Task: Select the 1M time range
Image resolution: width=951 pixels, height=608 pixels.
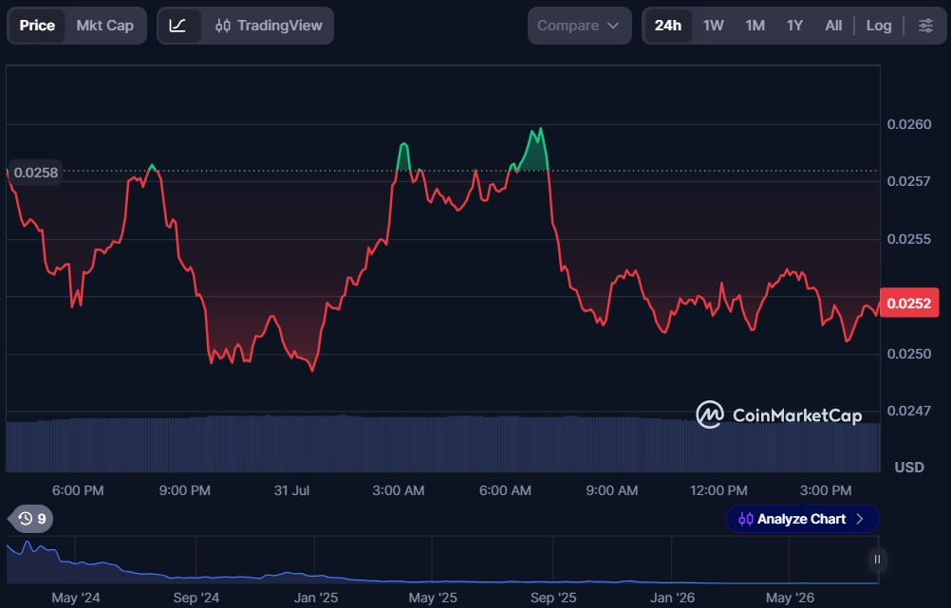Action: pyautogui.click(x=755, y=26)
